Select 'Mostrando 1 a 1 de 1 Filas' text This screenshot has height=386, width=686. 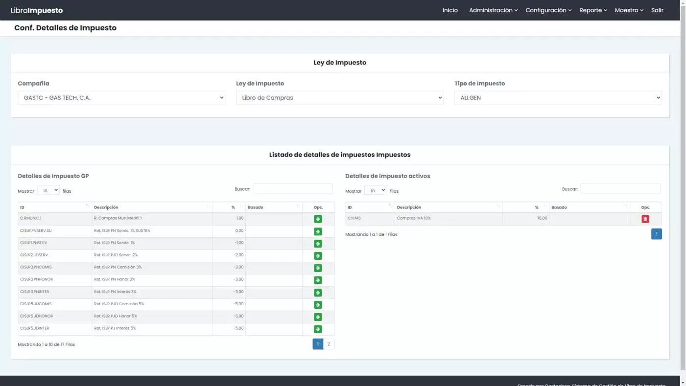click(371, 234)
